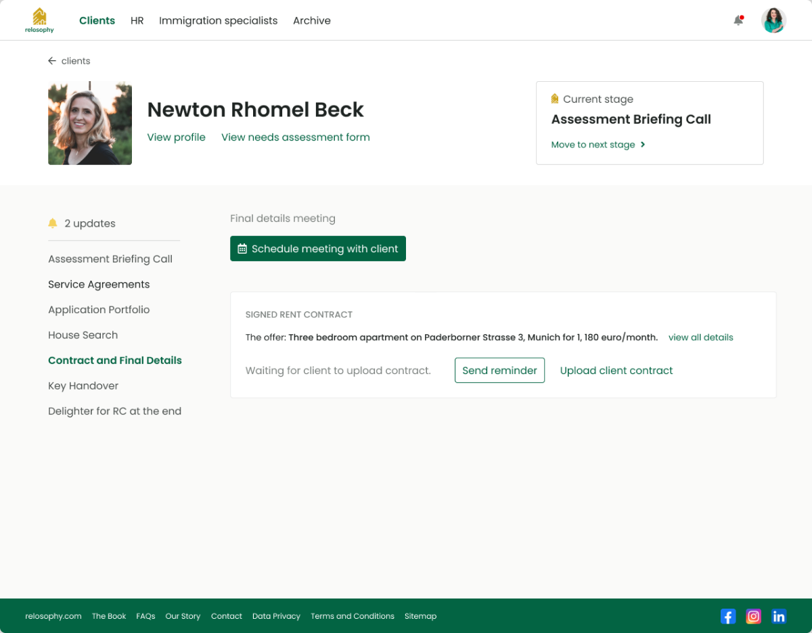Open The Book footer link
This screenshot has width=812, height=633.
click(109, 616)
